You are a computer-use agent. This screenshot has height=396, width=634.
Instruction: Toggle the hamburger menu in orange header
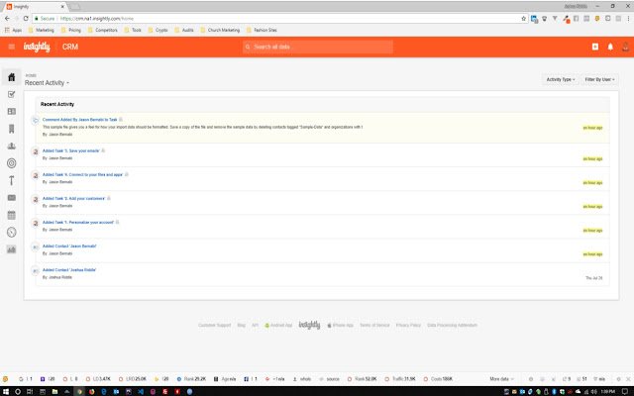click(11, 47)
